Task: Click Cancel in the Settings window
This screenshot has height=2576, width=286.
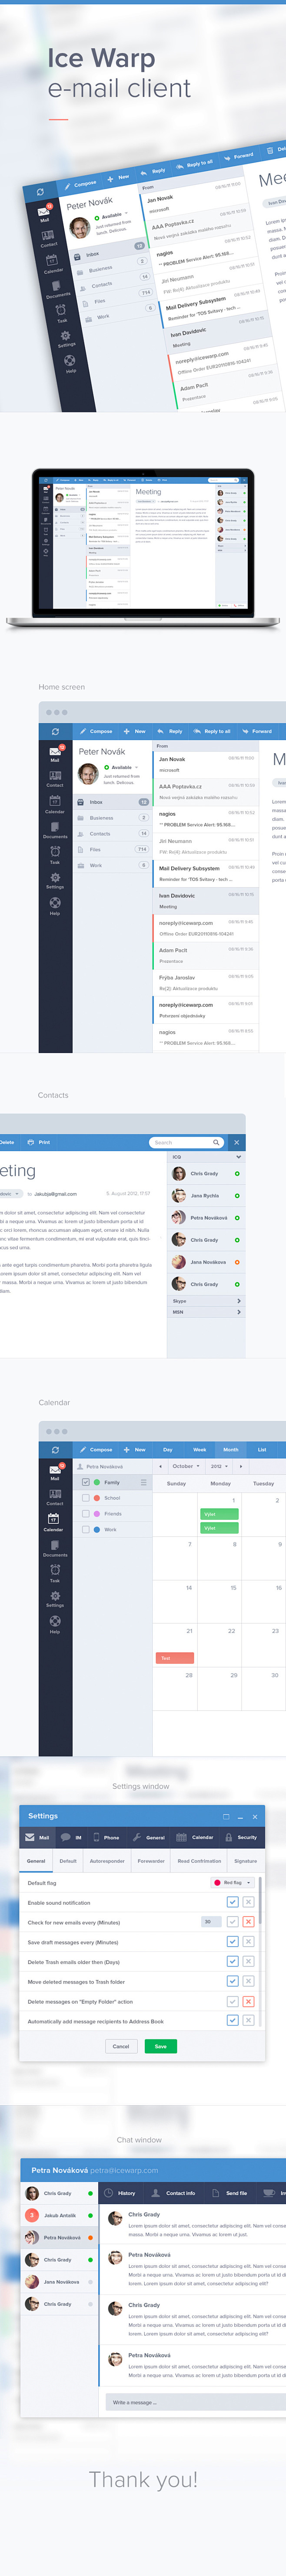Action: 120,2046
